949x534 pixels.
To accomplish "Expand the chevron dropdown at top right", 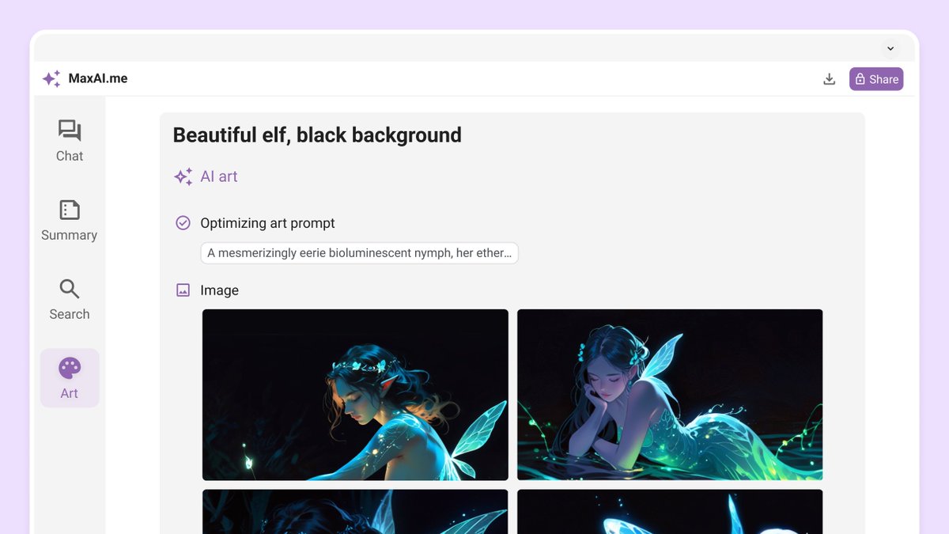I will point(890,48).
